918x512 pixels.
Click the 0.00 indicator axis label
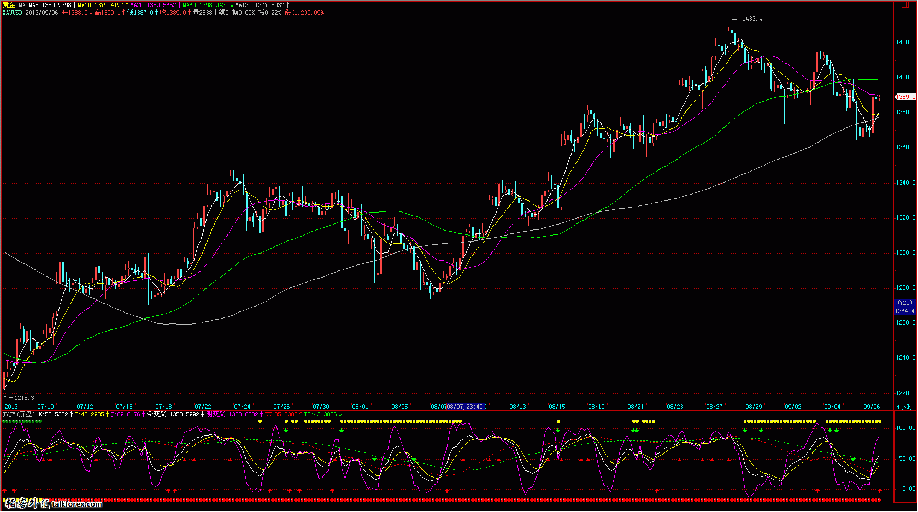tap(909, 489)
